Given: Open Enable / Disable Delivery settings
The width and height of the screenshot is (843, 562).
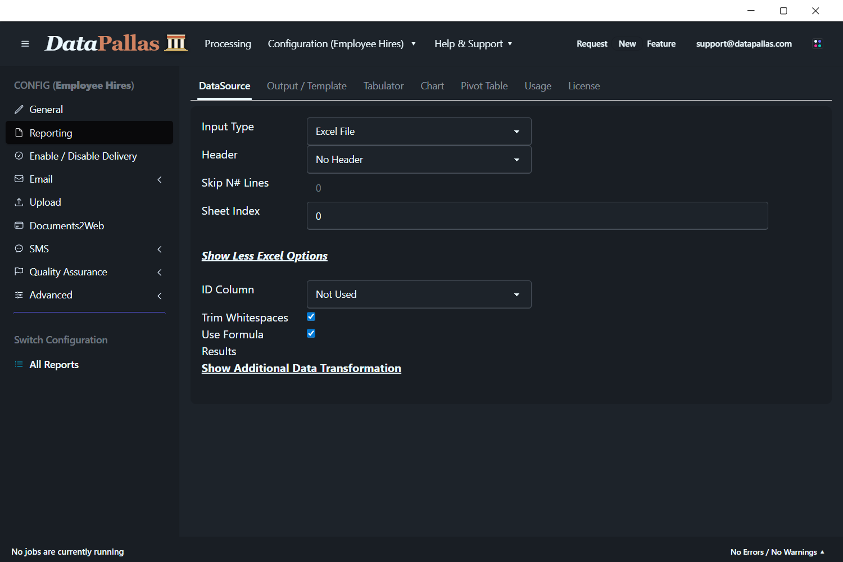Looking at the screenshot, I should (x=89, y=156).
